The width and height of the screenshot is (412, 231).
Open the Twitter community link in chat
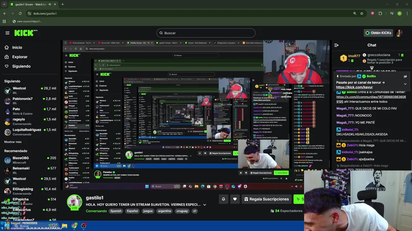click(371, 99)
